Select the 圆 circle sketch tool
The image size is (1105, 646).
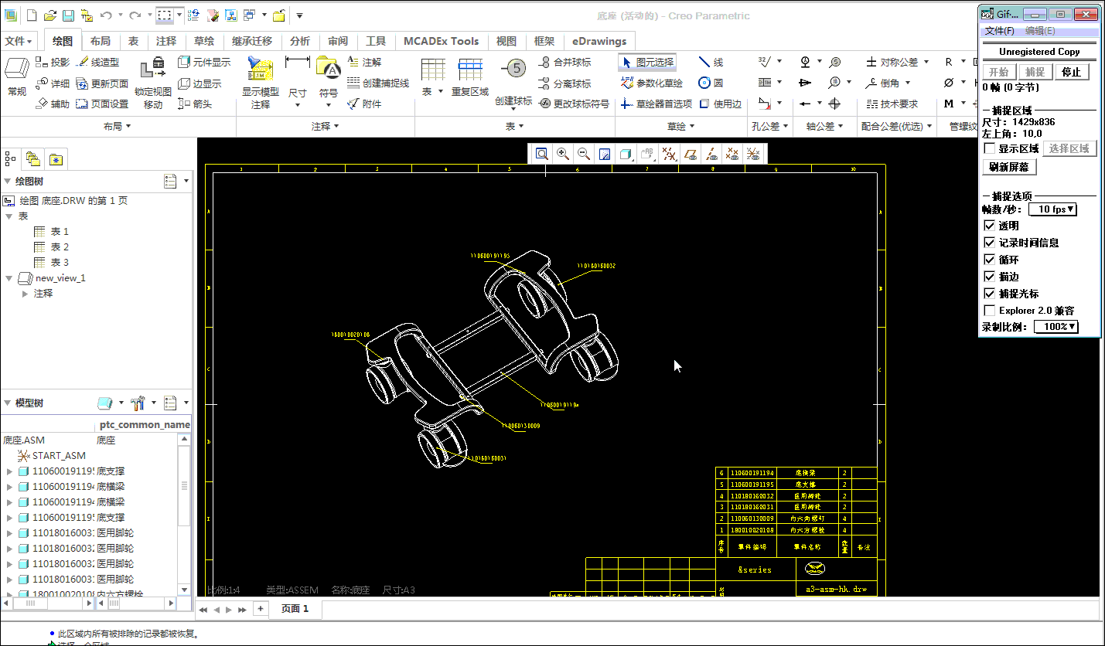point(704,83)
